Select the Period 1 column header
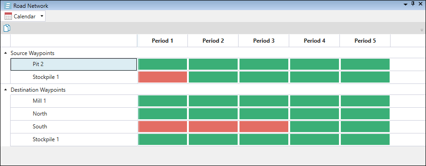This screenshot has width=426, height=166. pyautogui.click(x=163, y=41)
